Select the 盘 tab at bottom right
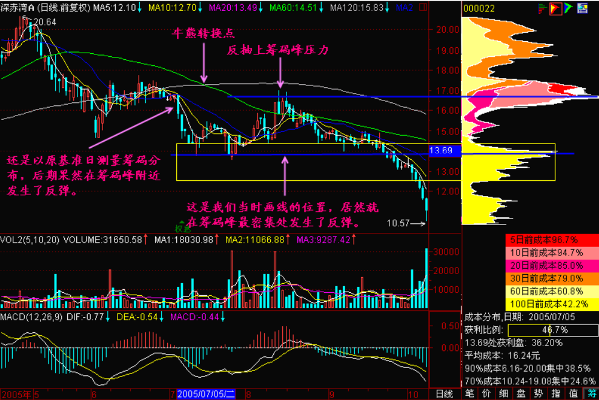Viewport: 599px width, 400px height. (x=521, y=394)
